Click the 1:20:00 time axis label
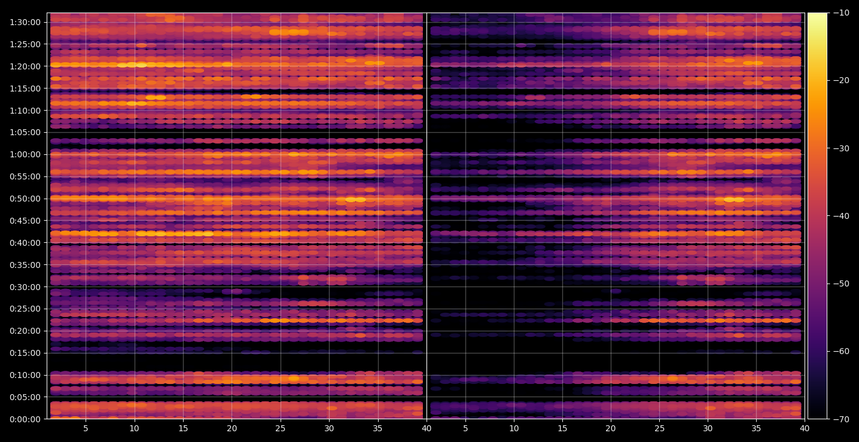This screenshot has height=442, width=859. pos(25,66)
